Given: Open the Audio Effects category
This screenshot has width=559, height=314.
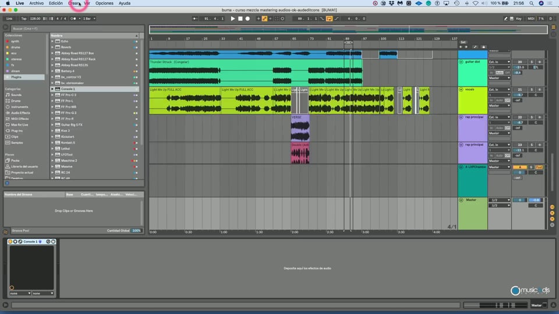Looking at the screenshot, I should click(21, 113).
